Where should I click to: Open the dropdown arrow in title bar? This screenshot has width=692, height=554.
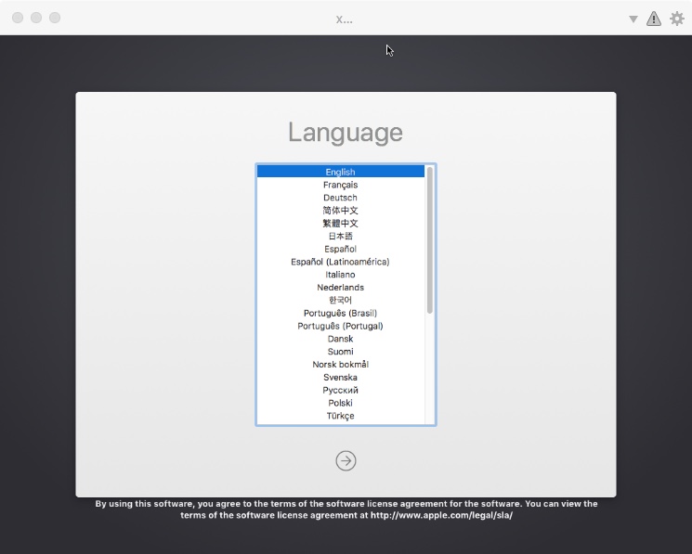point(633,19)
